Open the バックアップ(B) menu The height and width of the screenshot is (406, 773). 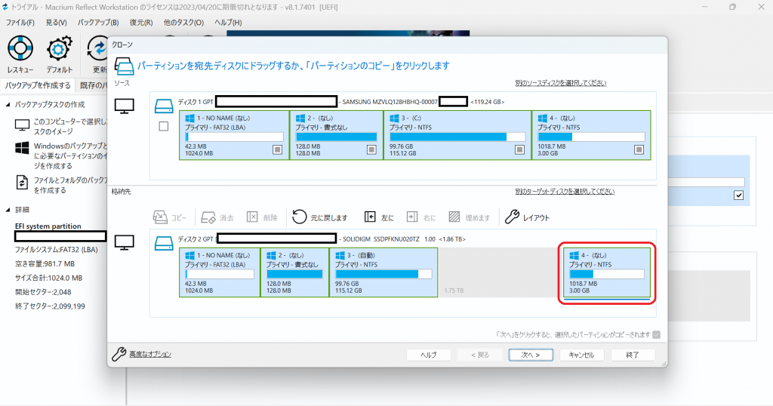coord(98,22)
